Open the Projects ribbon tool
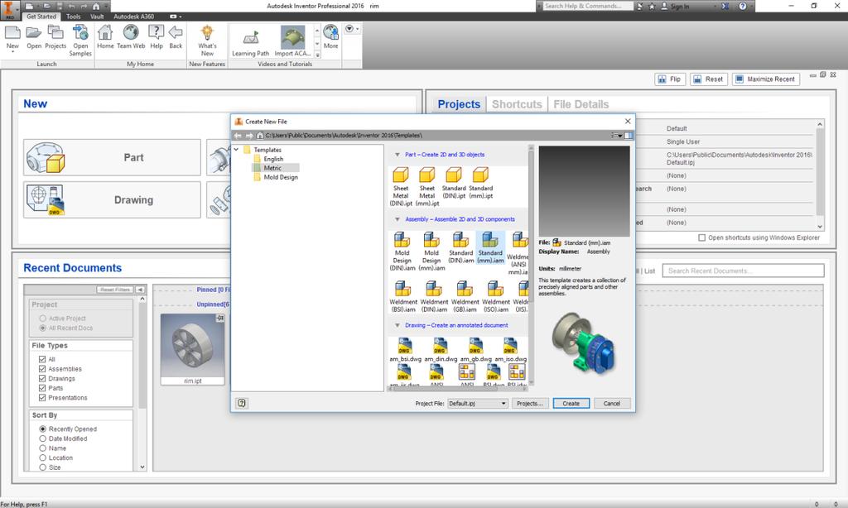 click(55, 32)
